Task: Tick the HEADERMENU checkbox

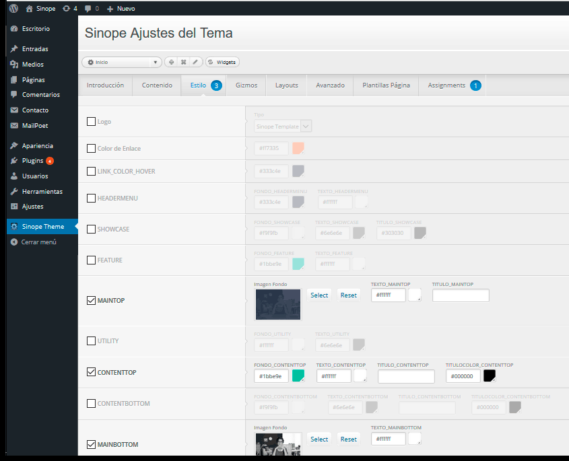Action: [x=91, y=198]
